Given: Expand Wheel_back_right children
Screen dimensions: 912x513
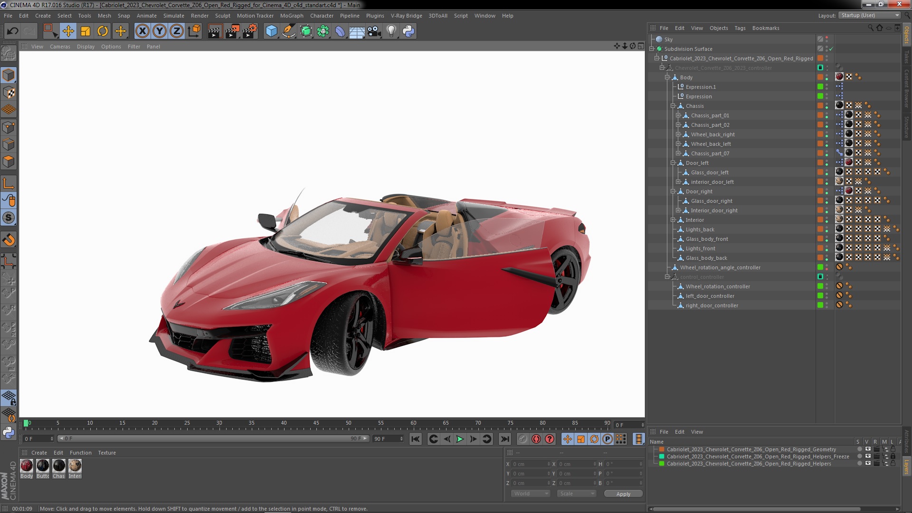Looking at the screenshot, I should tap(678, 134).
